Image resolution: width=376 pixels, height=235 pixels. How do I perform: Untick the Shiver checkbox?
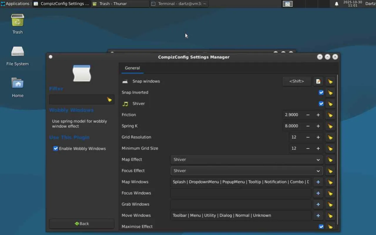[321, 104]
